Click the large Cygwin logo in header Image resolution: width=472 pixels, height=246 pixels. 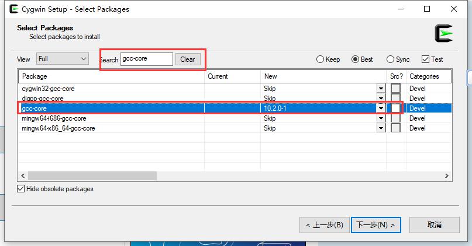444,33
